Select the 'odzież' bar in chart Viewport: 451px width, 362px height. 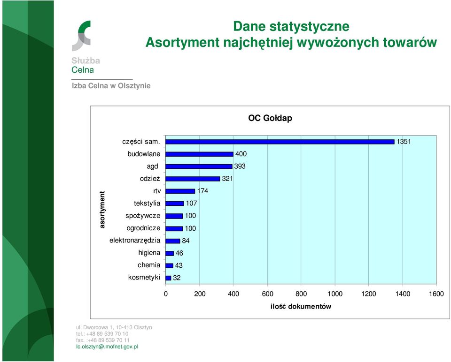tap(193, 179)
